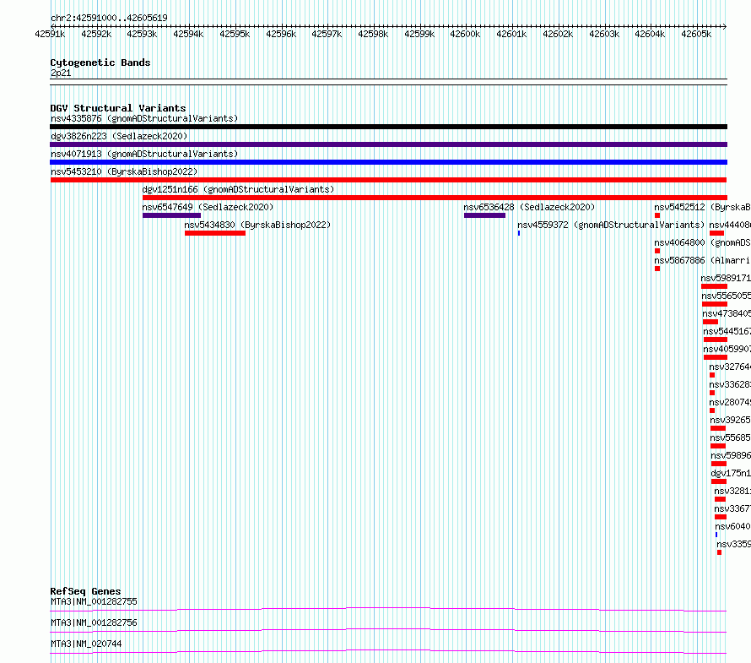Click the red bar under nsv5434830
The image size is (751, 663).
pos(215,233)
